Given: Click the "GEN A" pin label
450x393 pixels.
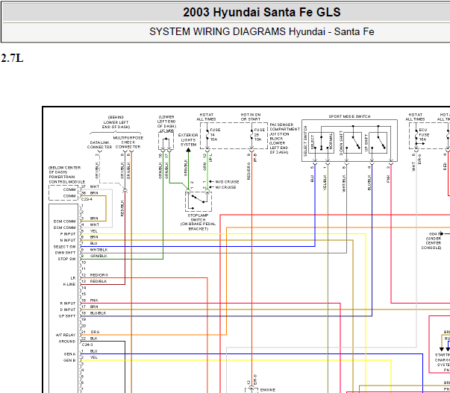Looking at the screenshot, I should (69, 354).
